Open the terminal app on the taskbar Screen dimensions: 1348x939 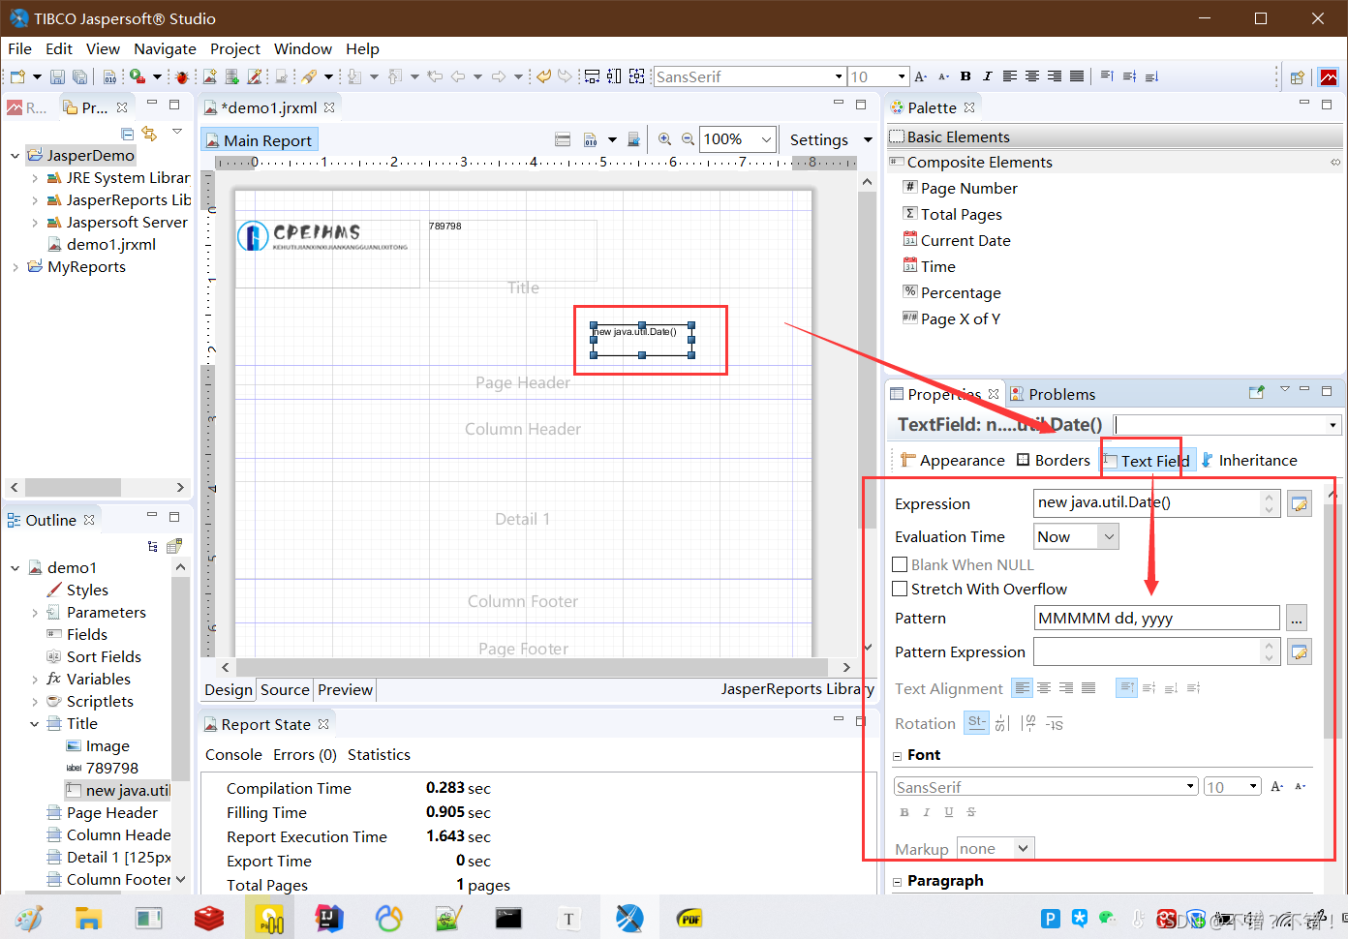(x=508, y=919)
